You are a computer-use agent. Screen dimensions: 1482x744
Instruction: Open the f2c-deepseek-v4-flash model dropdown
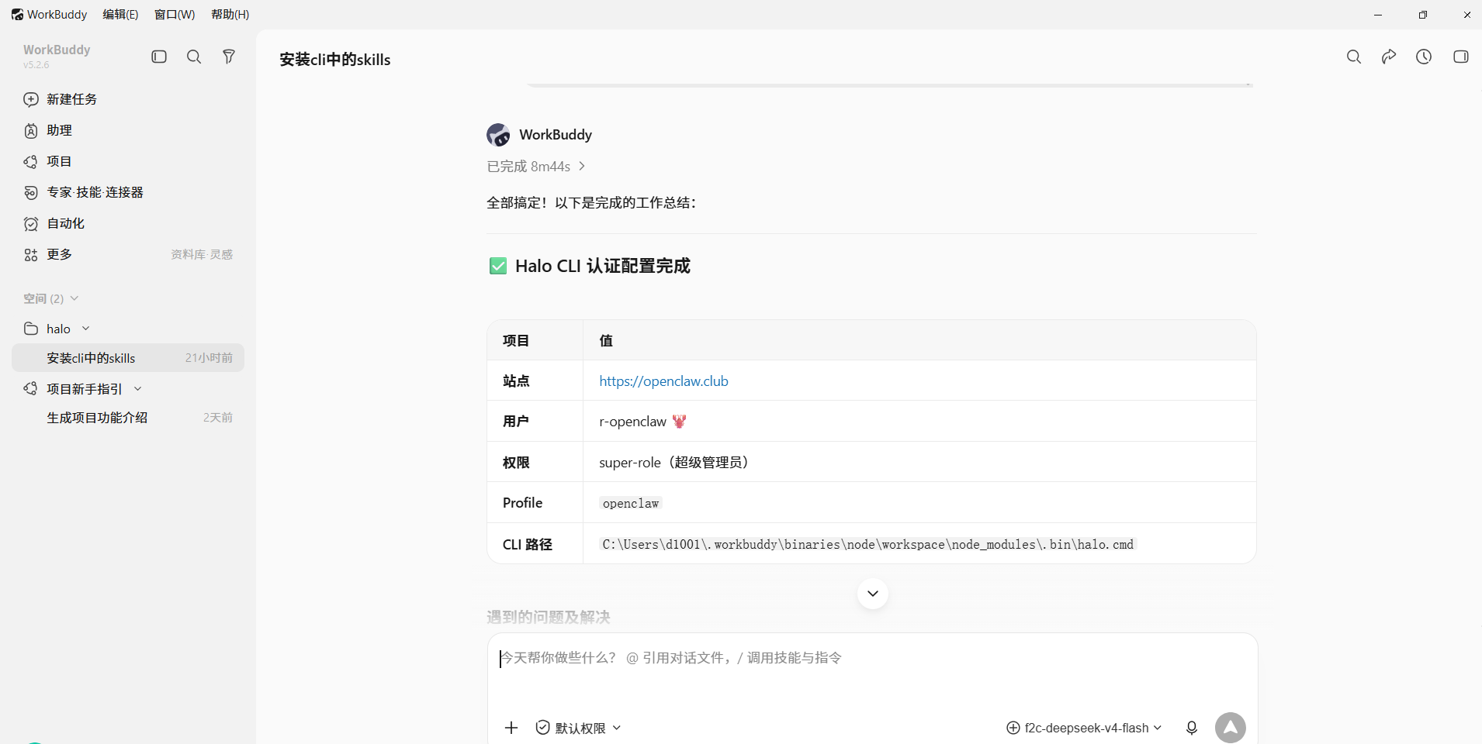(x=1084, y=728)
